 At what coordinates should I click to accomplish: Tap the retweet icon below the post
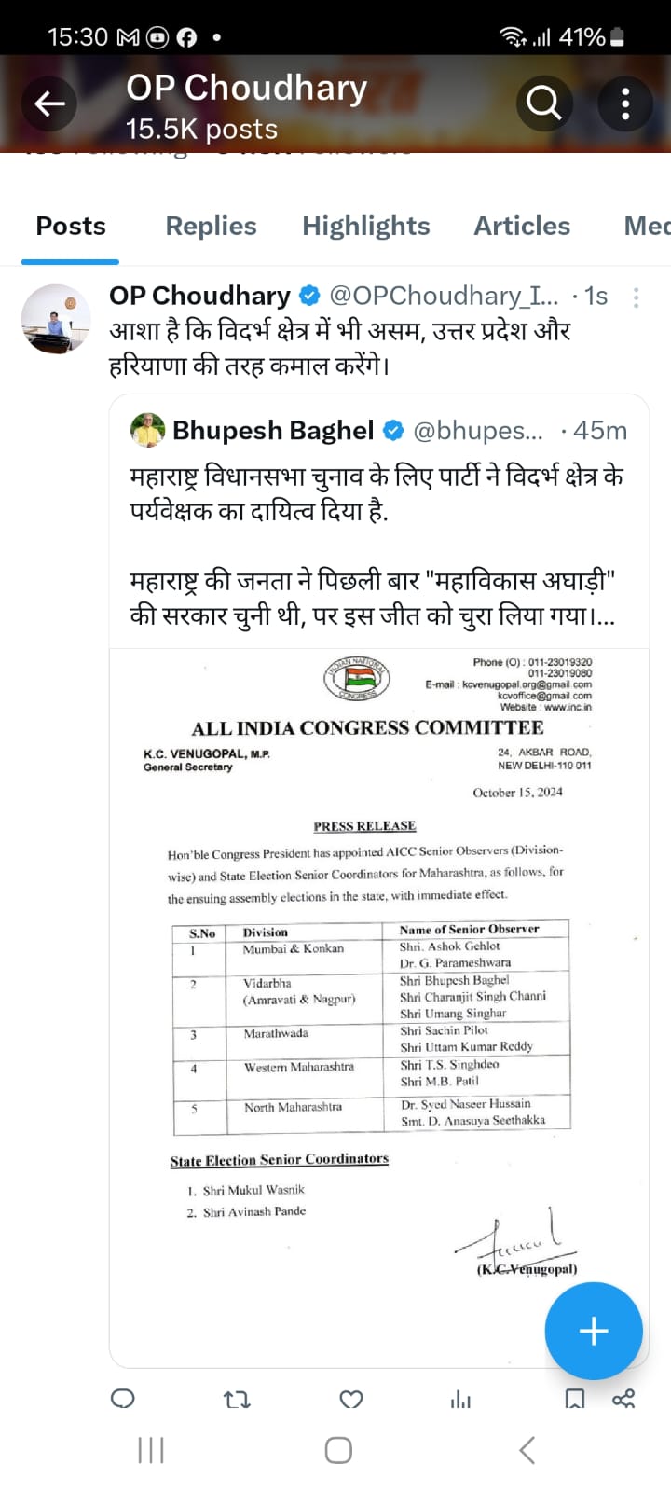(x=237, y=1399)
